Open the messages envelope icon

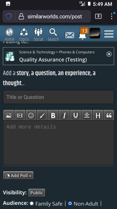(x=70, y=35)
